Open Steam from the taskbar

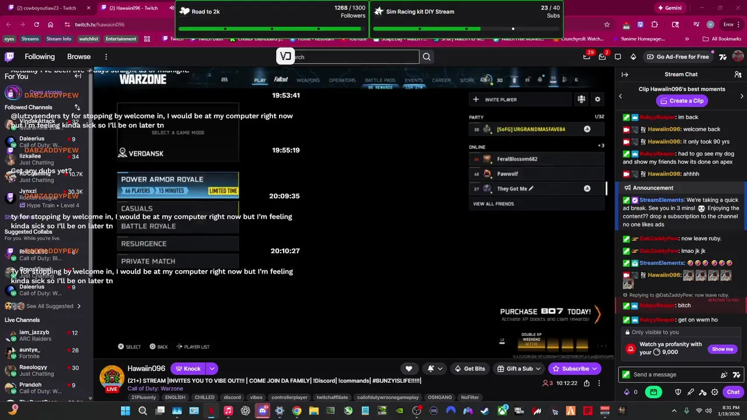click(485, 411)
